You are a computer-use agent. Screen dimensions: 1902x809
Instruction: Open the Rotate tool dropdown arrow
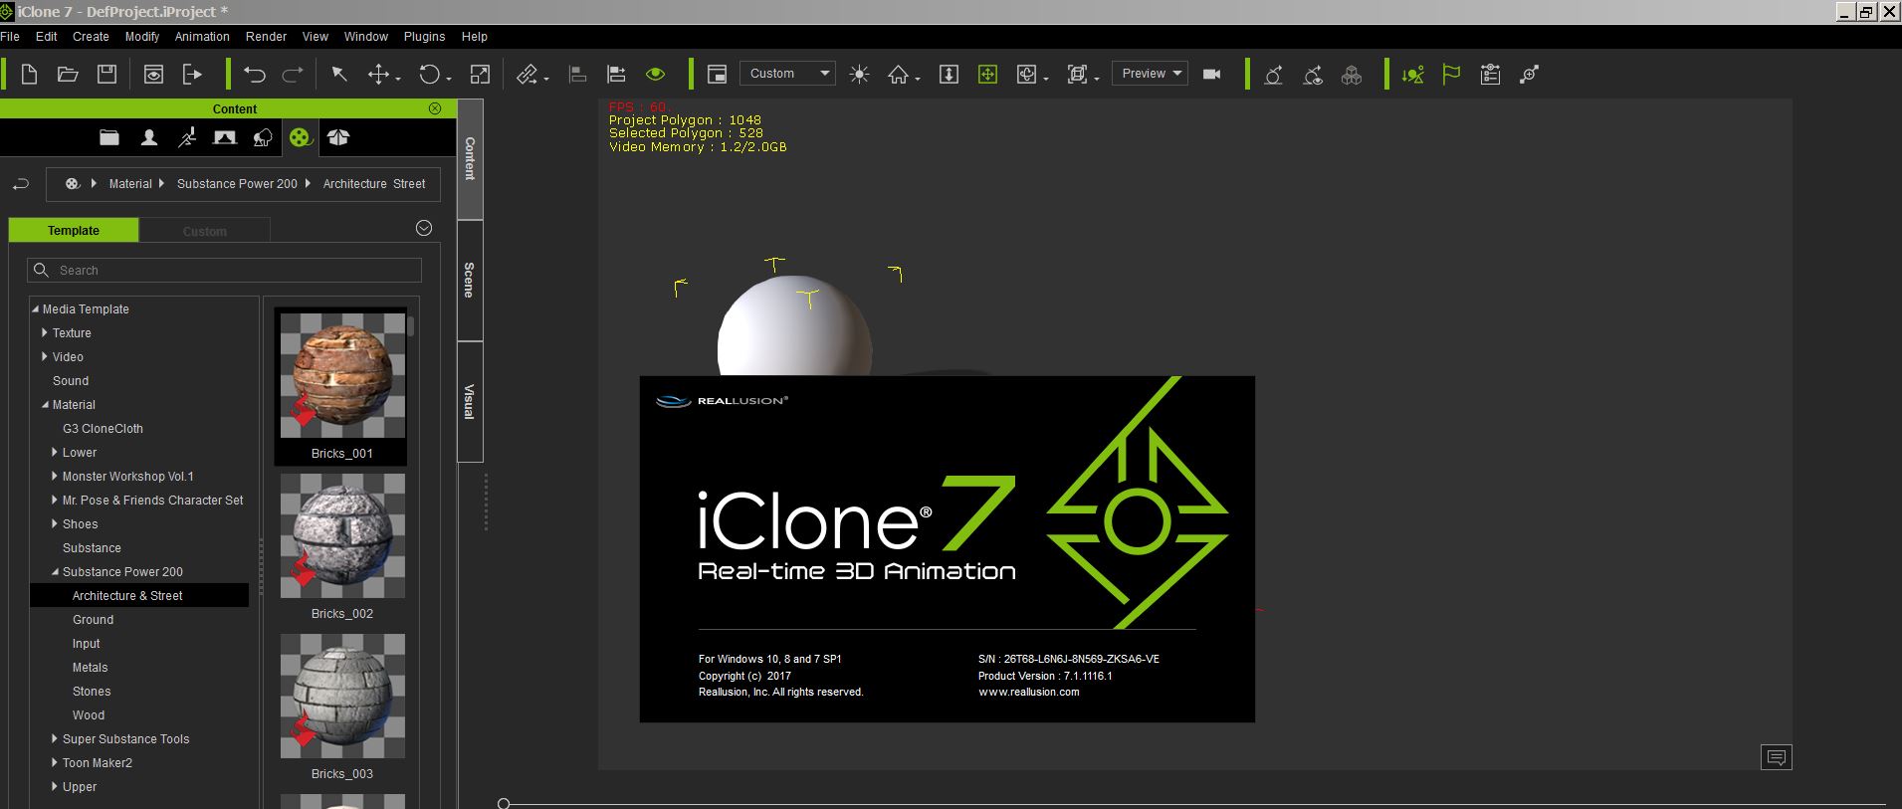[449, 78]
